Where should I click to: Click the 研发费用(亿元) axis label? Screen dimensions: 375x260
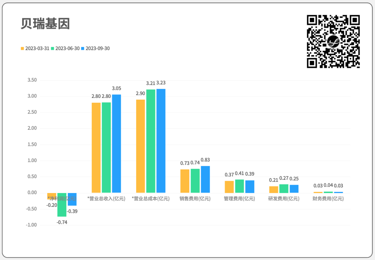pyautogui.click(x=284, y=199)
